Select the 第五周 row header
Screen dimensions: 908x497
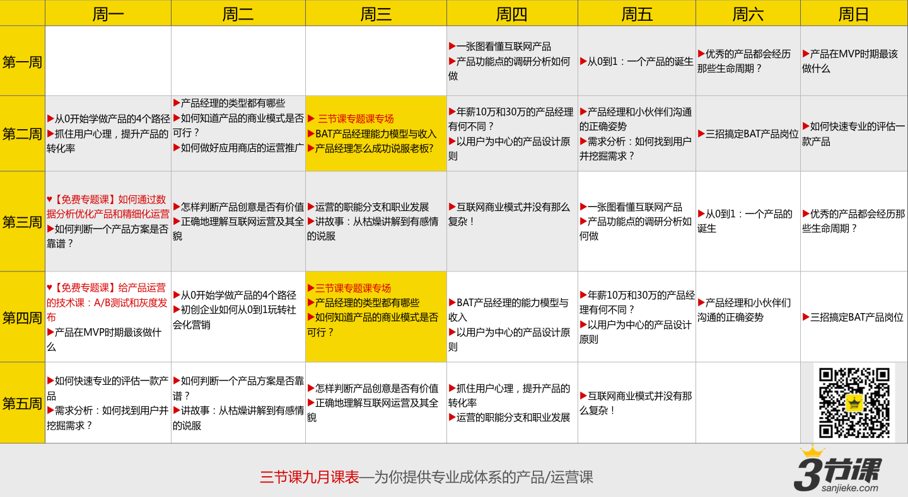[x=23, y=403]
